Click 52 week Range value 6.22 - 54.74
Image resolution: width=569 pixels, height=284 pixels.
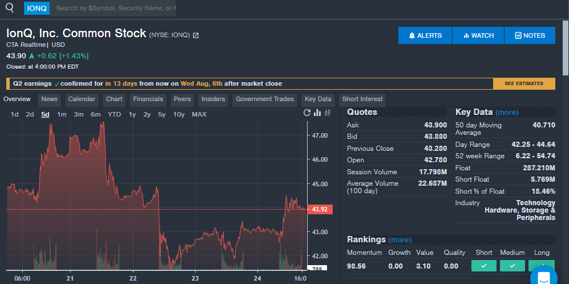[535, 156]
